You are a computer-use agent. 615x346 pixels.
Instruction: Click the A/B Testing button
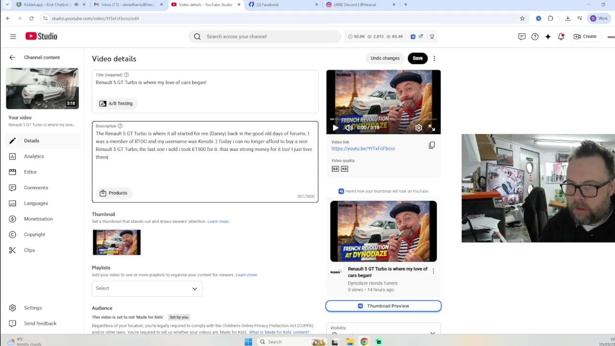pos(116,103)
